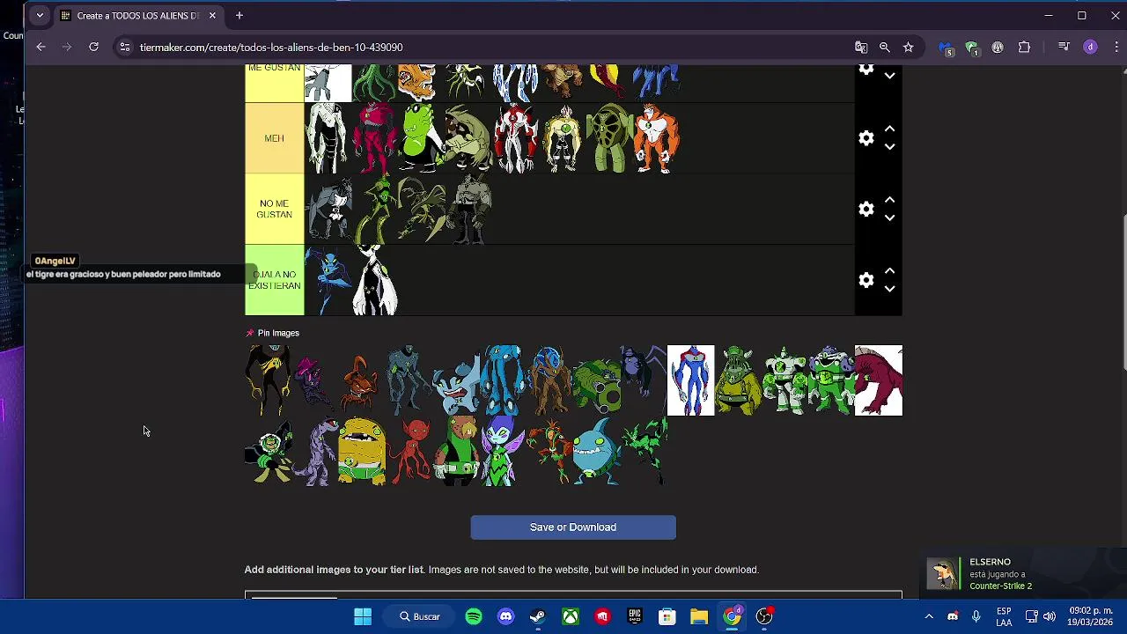Open settings gear for MEH tier row
The width and height of the screenshot is (1127, 634).
pos(866,138)
